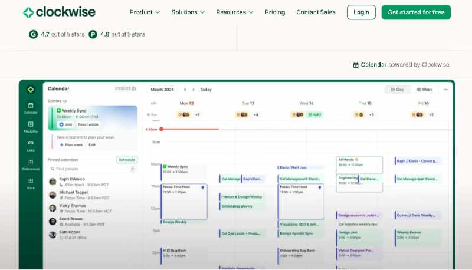Screen dimensions: 472x270
Task: Open the three-dot calendar options menu
Action: point(445,90)
